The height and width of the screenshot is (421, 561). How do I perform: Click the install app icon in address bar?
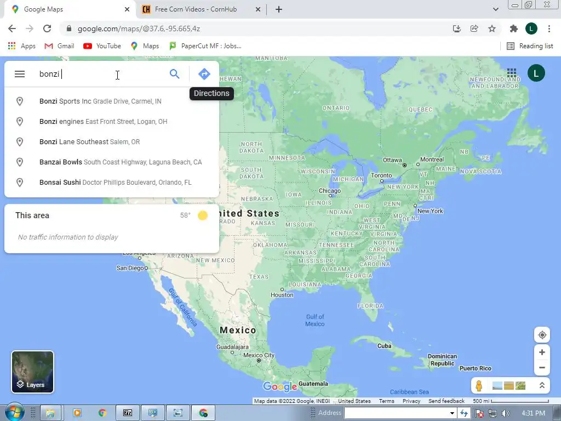(456, 29)
